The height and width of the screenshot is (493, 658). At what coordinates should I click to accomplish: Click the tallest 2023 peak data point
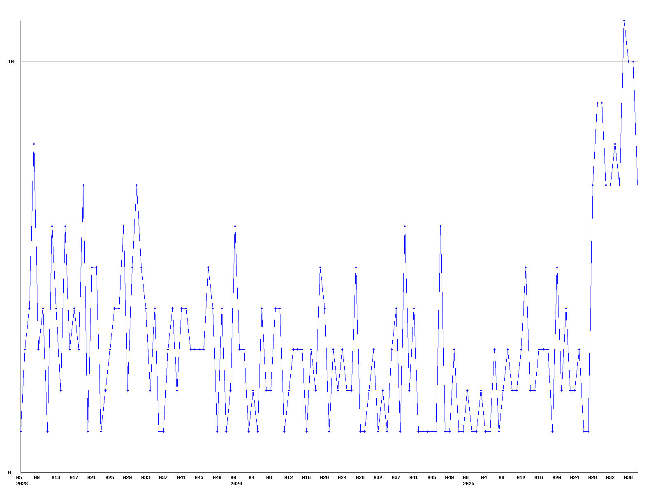(x=34, y=144)
